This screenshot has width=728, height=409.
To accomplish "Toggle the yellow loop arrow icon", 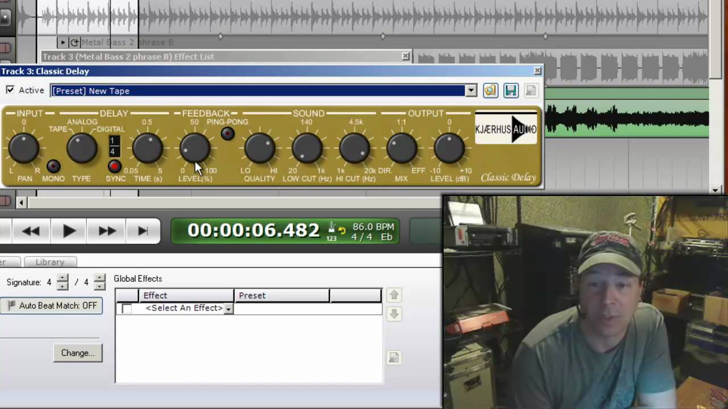I will 342,229.
